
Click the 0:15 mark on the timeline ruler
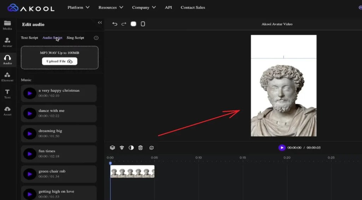[x=243, y=158]
